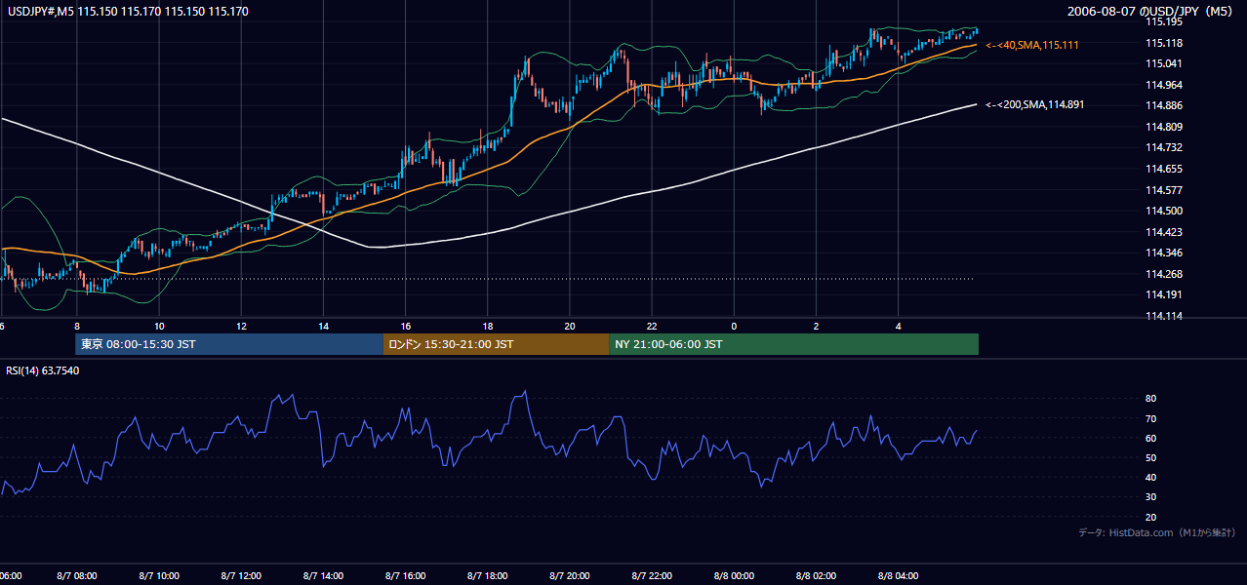The image size is (1247, 585).
Task: Click hour tick 16 under the price chart
Action: click(405, 327)
